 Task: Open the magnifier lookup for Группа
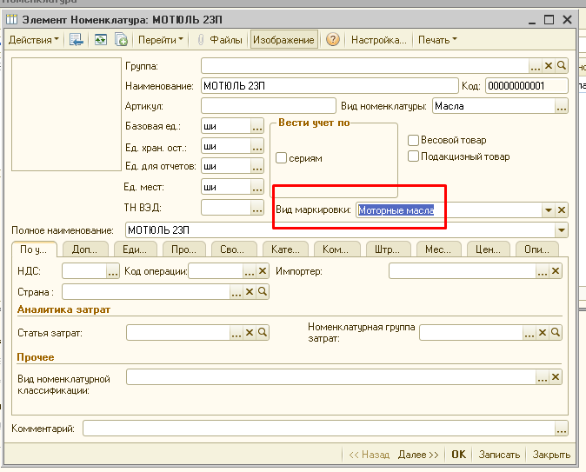(x=562, y=65)
